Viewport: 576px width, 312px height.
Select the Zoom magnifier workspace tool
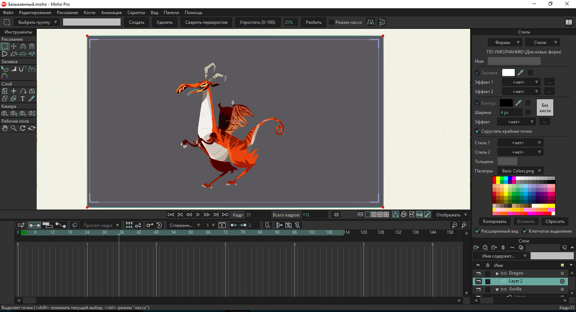(14, 128)
